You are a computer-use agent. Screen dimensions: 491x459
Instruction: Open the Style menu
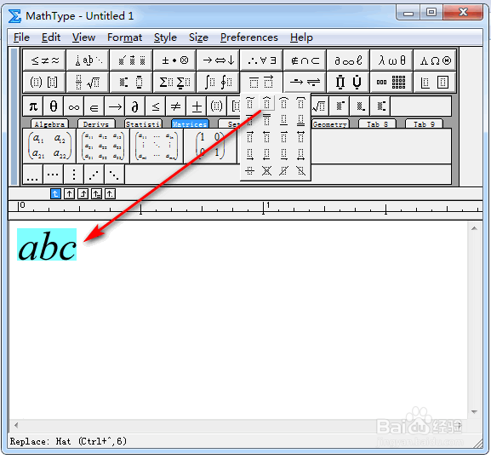[x=165, y=37]
